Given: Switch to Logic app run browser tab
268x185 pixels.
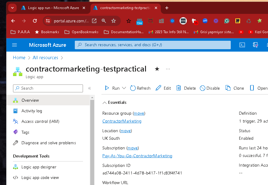Looking at the screenshot, I should point(54,8).
